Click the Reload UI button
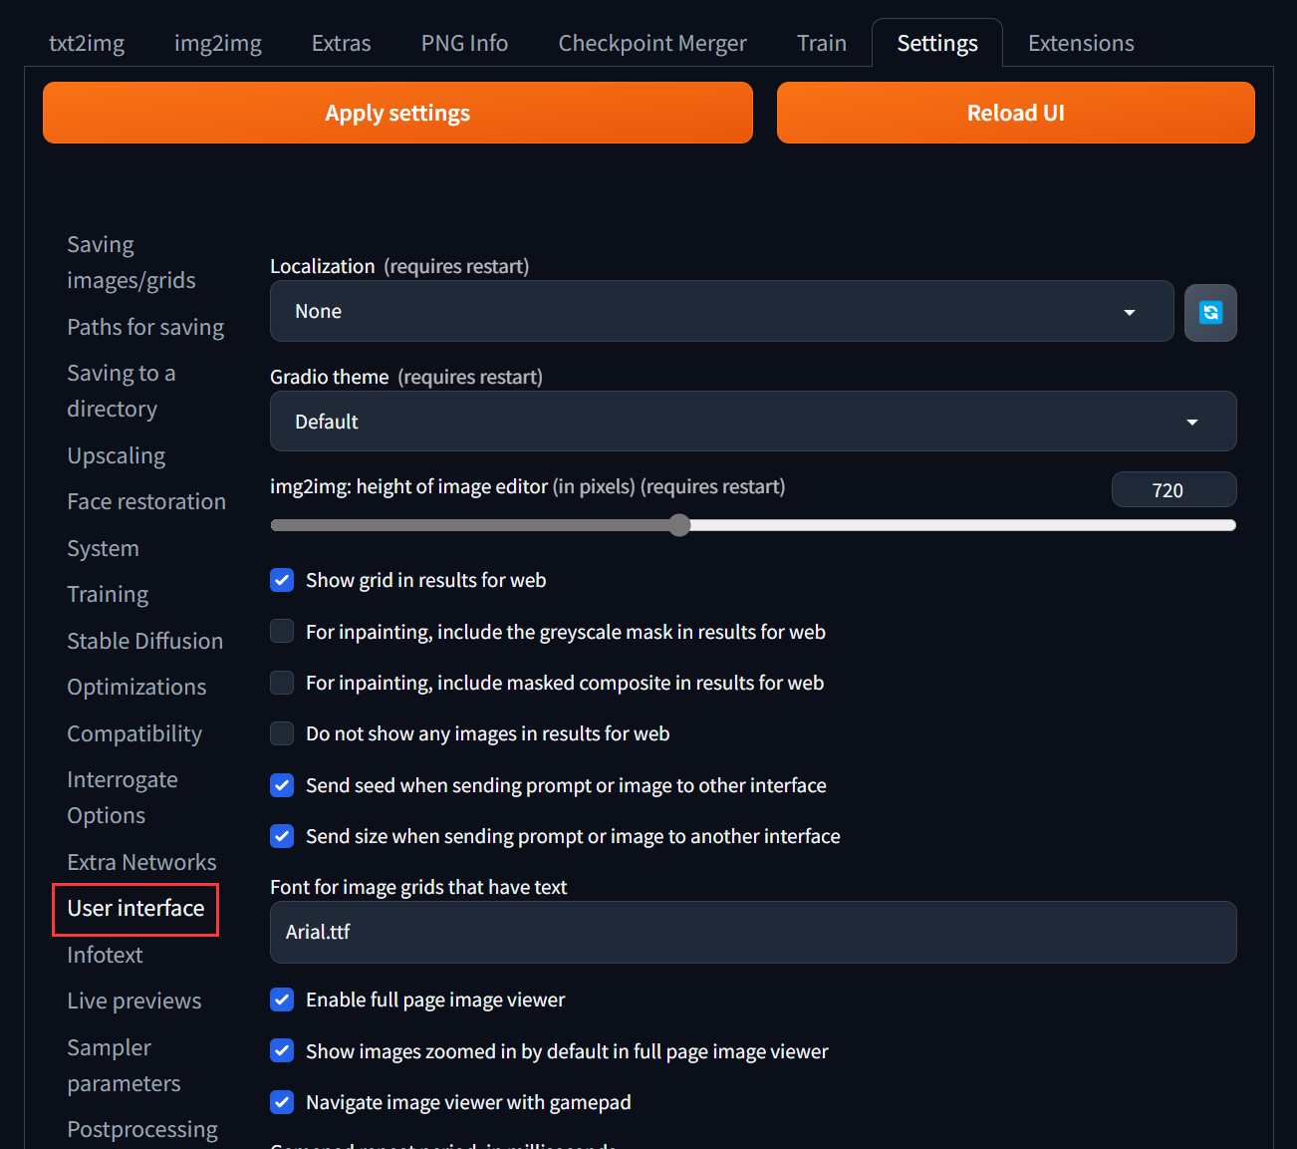Viewport: 1297px width, 1149px height. tap(1015, 113)
